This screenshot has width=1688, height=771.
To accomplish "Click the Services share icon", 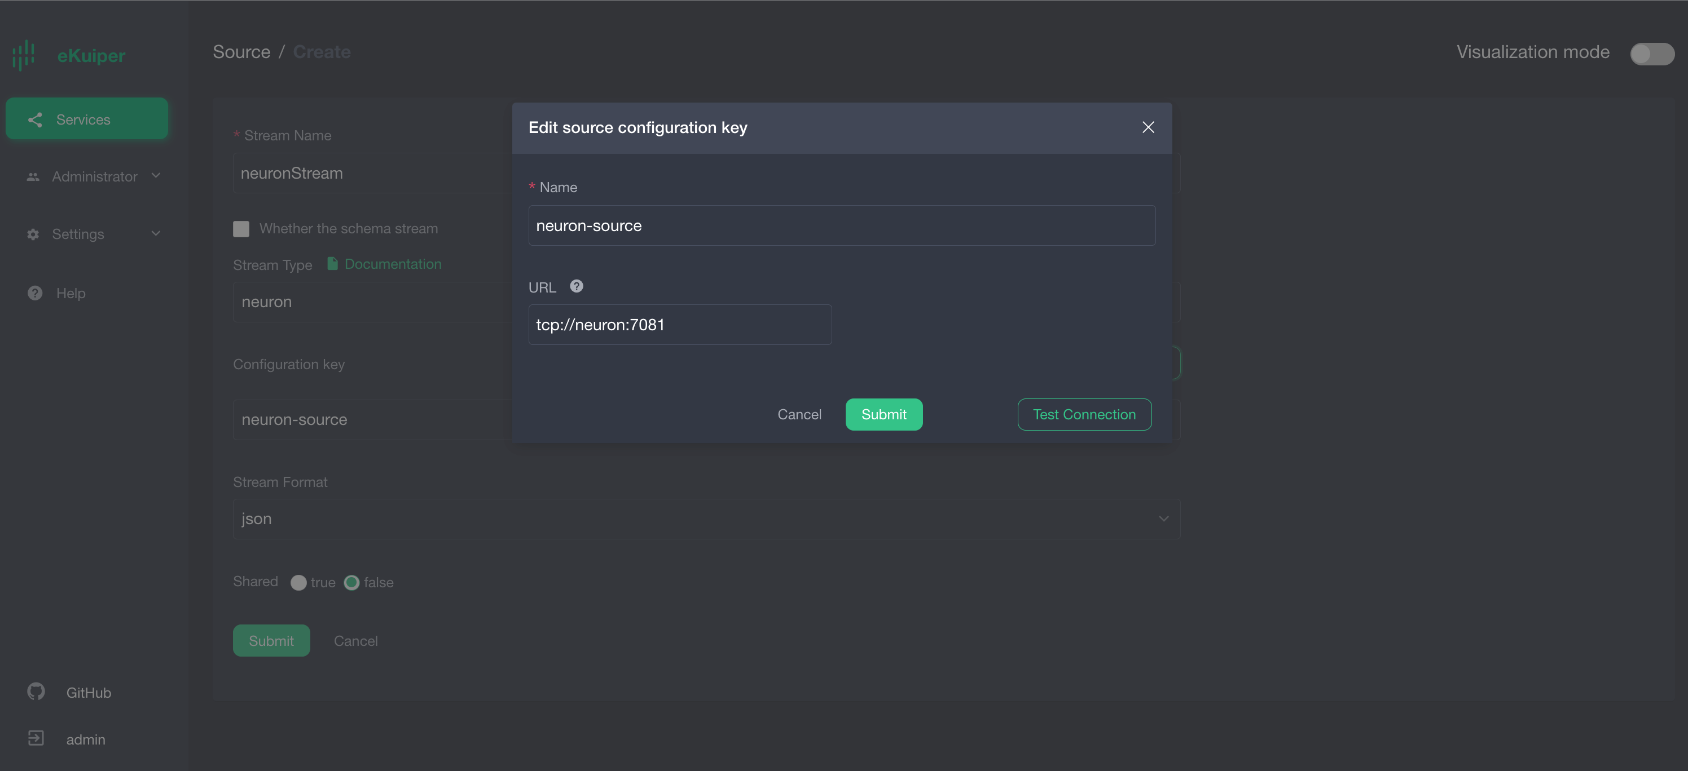I will point(36,119).
